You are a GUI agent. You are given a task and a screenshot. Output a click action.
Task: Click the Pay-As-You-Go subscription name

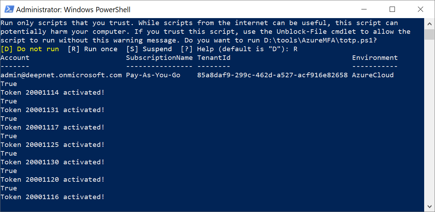click(x=153, y=75)
